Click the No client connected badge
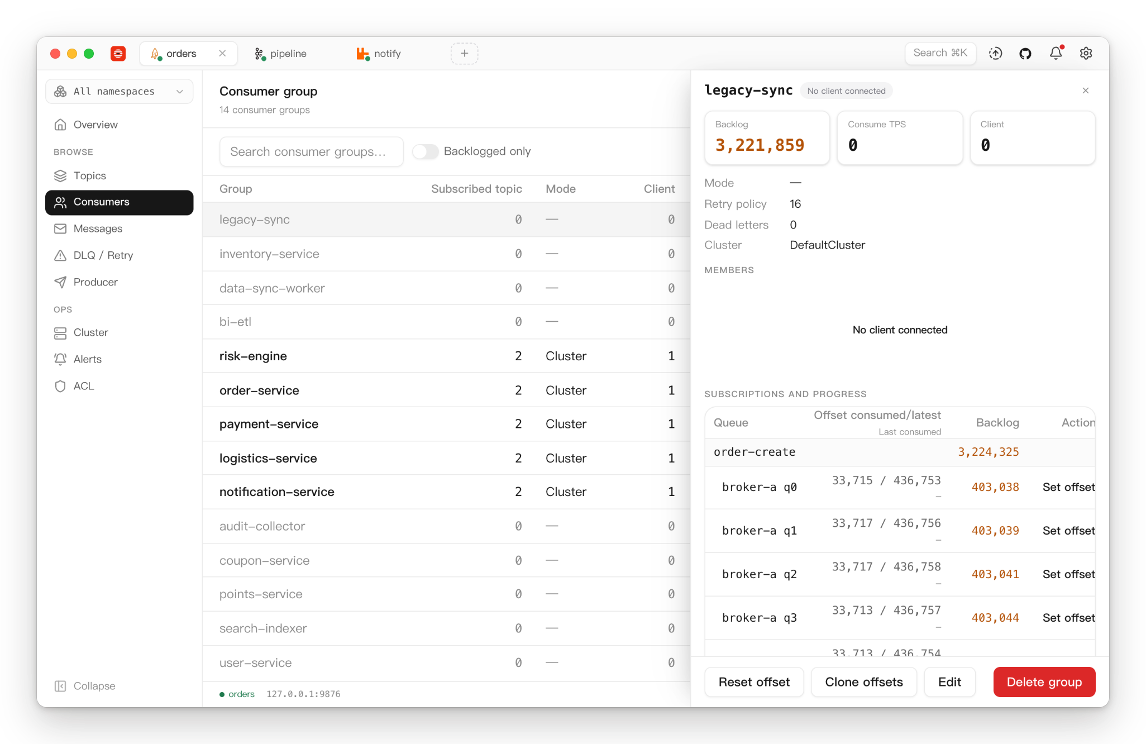 click(846, 91)
